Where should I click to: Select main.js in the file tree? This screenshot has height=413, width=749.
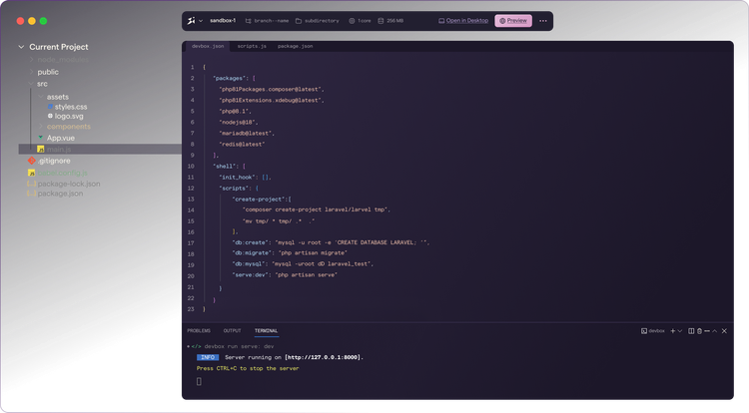coord(100,150)
